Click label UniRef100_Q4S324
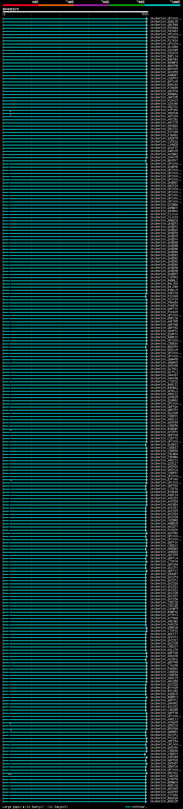The height and width of the screenshot is (809, 183). (164, 186)
